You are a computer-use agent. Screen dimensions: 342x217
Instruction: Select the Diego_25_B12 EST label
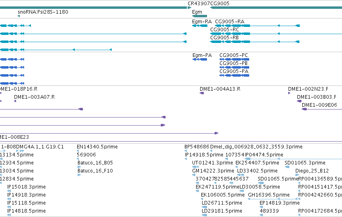(x=312, y=171)
